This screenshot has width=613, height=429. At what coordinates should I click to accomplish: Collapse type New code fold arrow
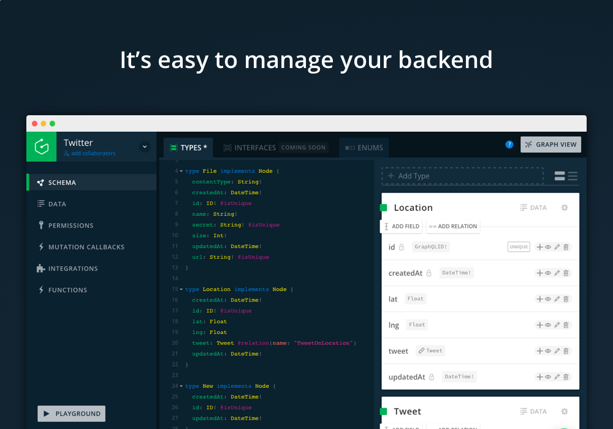click(x=181, y=386)
